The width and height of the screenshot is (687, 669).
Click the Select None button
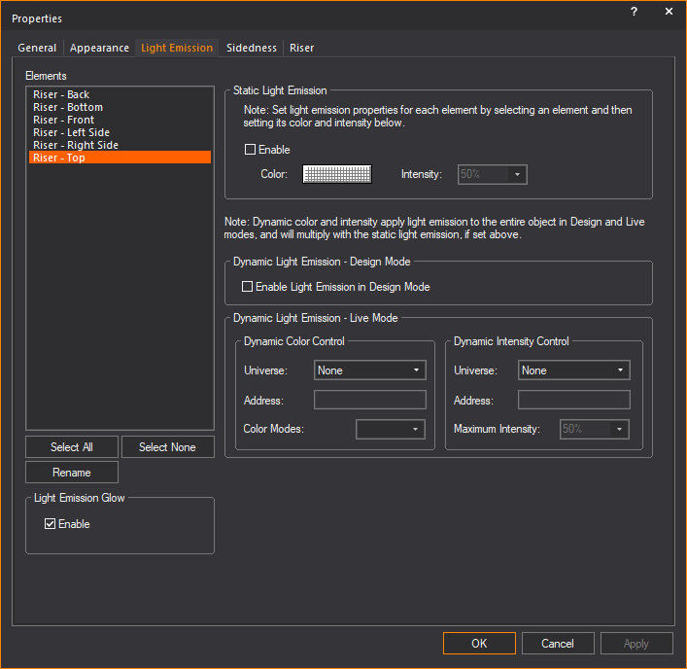click(x=167, y=447)
